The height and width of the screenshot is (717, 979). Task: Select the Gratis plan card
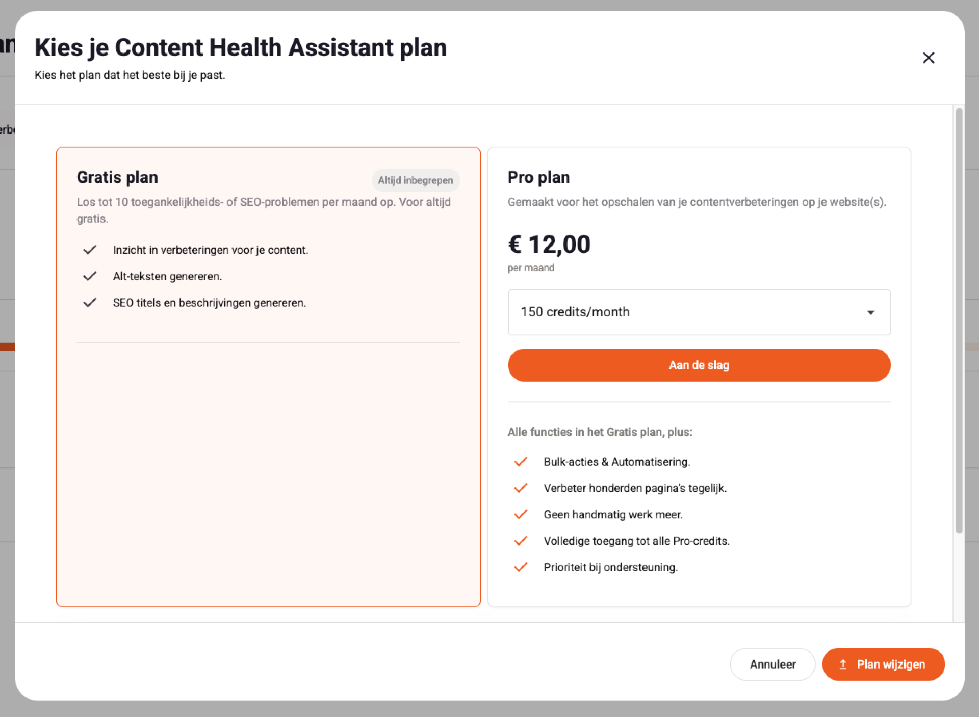(268, 377)
